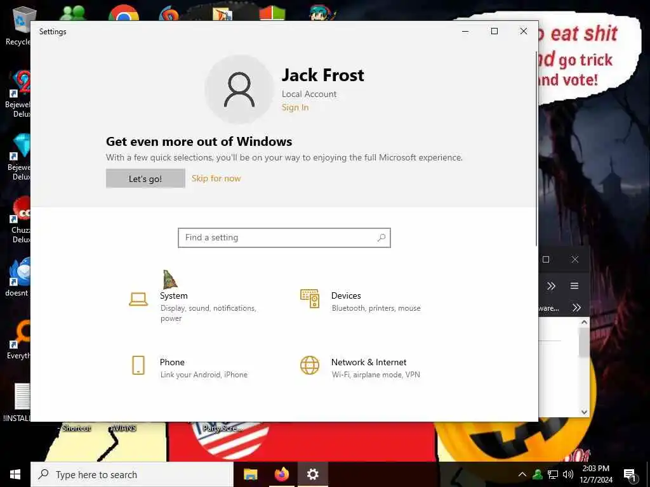Focus the Find a setting search box
Viewport: 650px width, 487px height.
coord(284,238)
